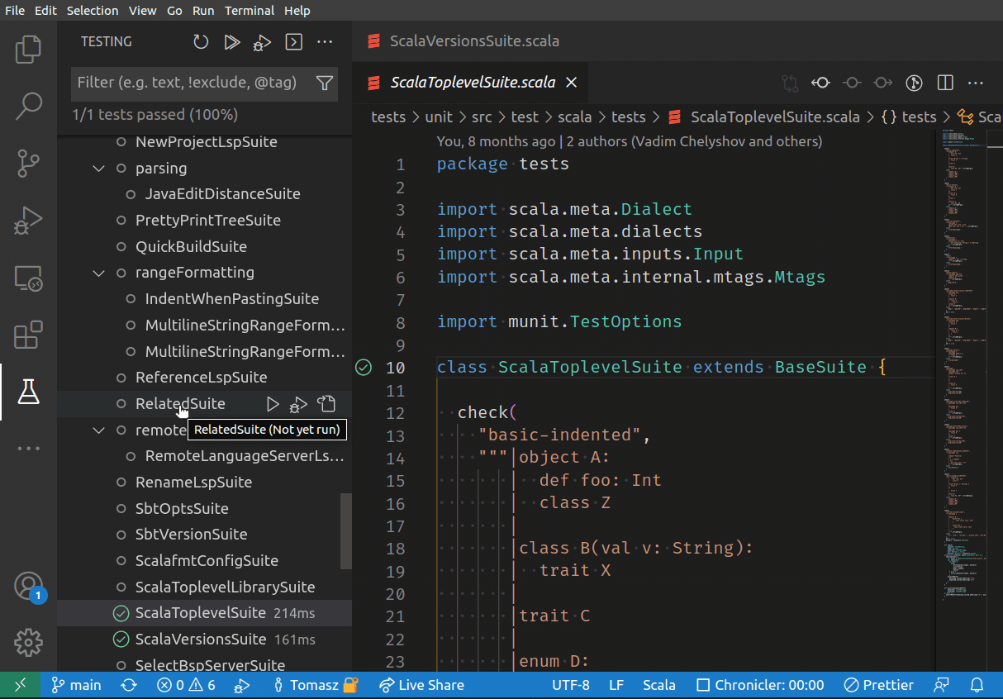Viewport: 1003px width, 699px height.
Task: Show test output terminal icon
Action: click(x=294, y=41)
